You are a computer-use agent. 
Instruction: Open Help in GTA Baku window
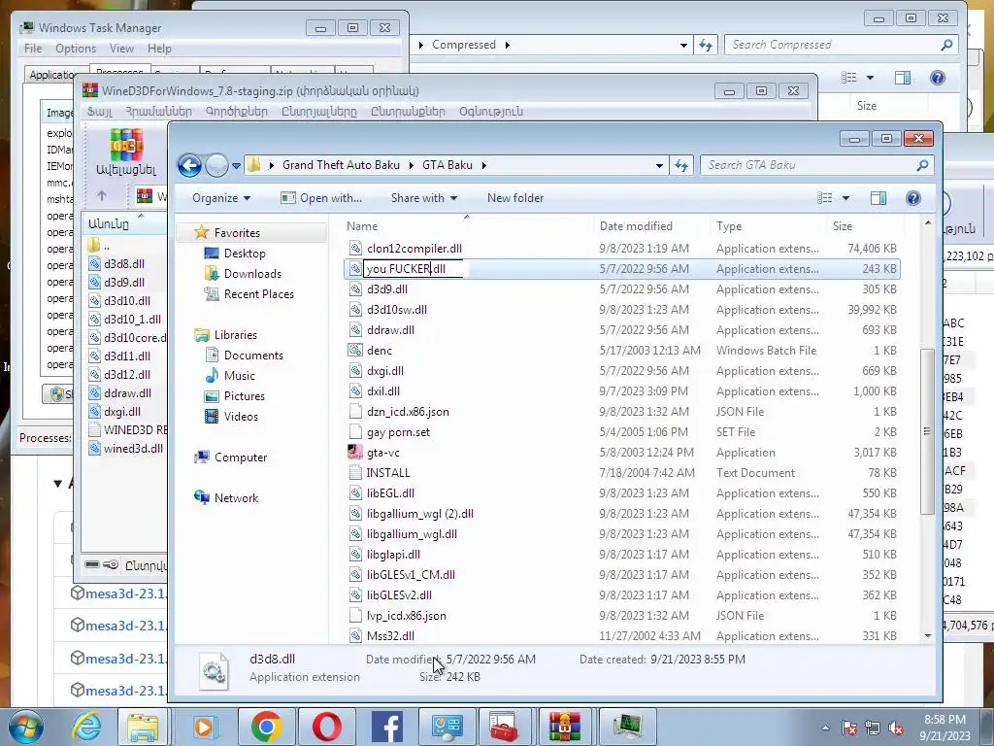(912, 198)
